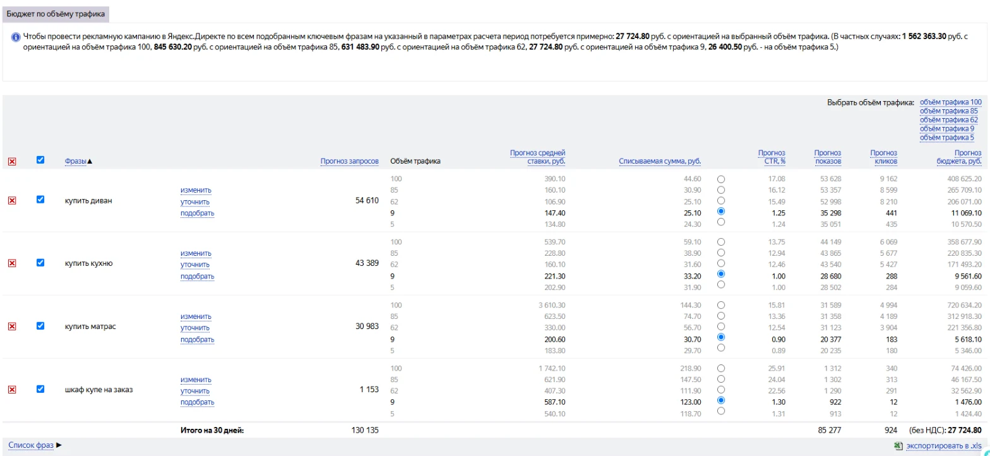Uncheck the купить матрас checkbox
The width and height of the screenshot is (990, 456).
[40, 326]
